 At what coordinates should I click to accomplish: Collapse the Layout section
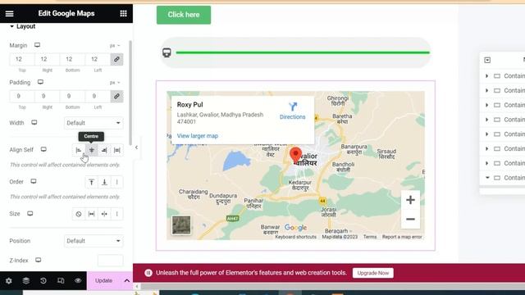point(22,26)
